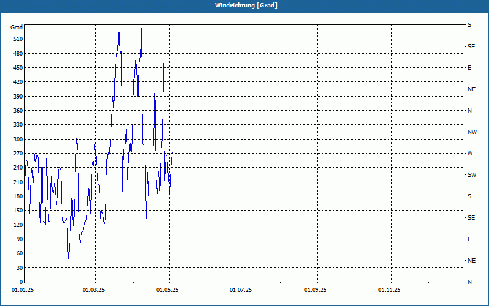Select the 270 degree axis label
This screenshot has width=489, height=306.
18,154
